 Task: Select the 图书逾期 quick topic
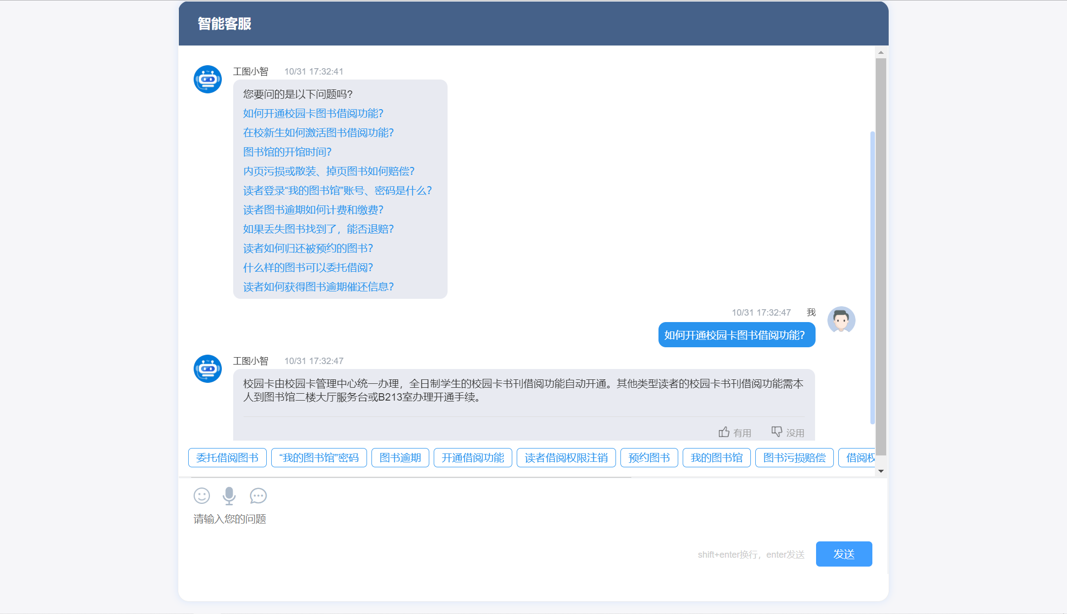pos(400,458)
